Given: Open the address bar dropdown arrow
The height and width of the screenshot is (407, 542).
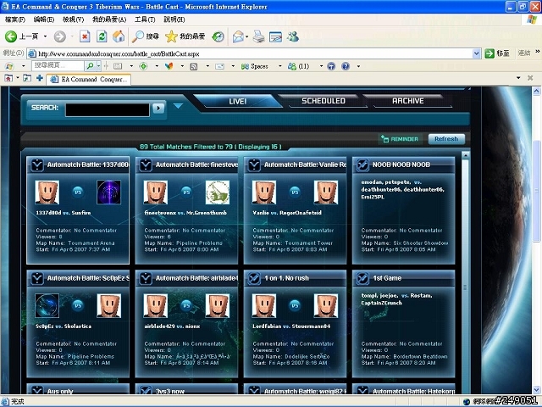Looking at the screenshot, I should click(476, 53).
